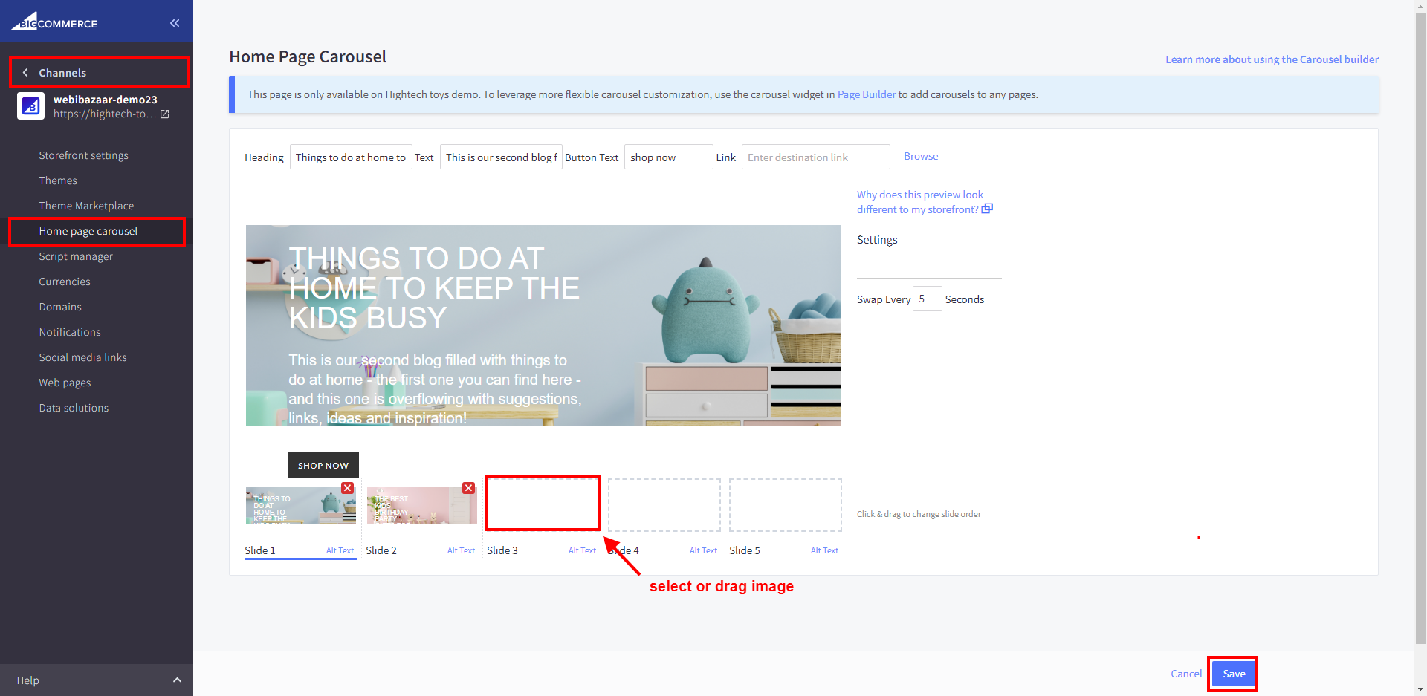Click the Swap Every seconds field
Image resolution: width=1427 pixels, height=696 pixels.
[x=927, y=299]
